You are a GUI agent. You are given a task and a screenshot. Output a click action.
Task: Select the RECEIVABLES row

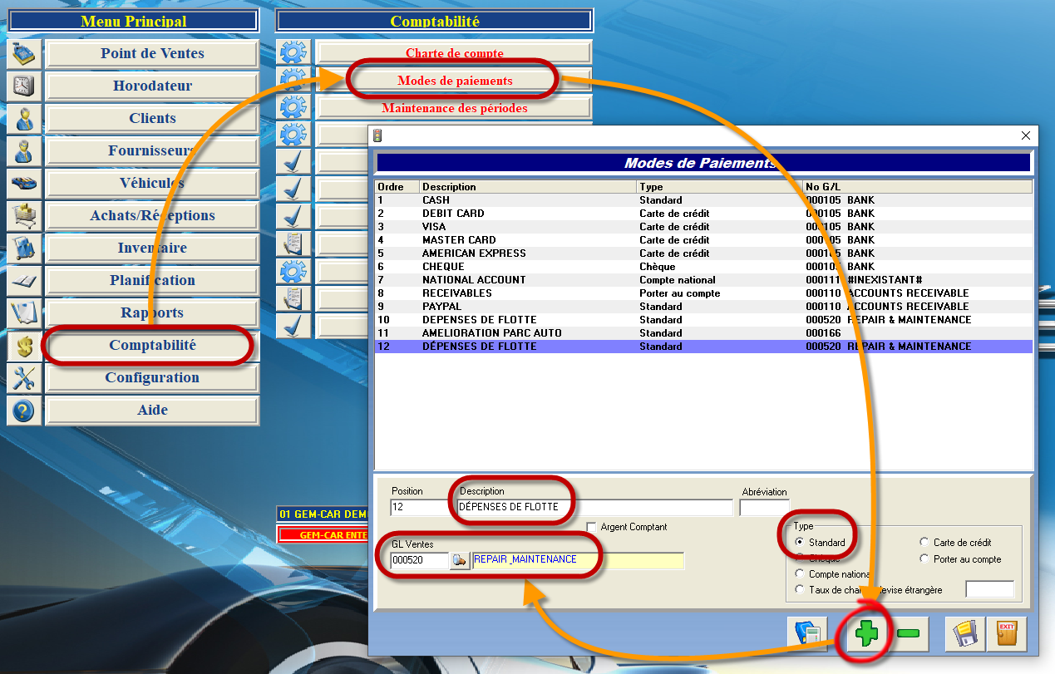[703, 293]
